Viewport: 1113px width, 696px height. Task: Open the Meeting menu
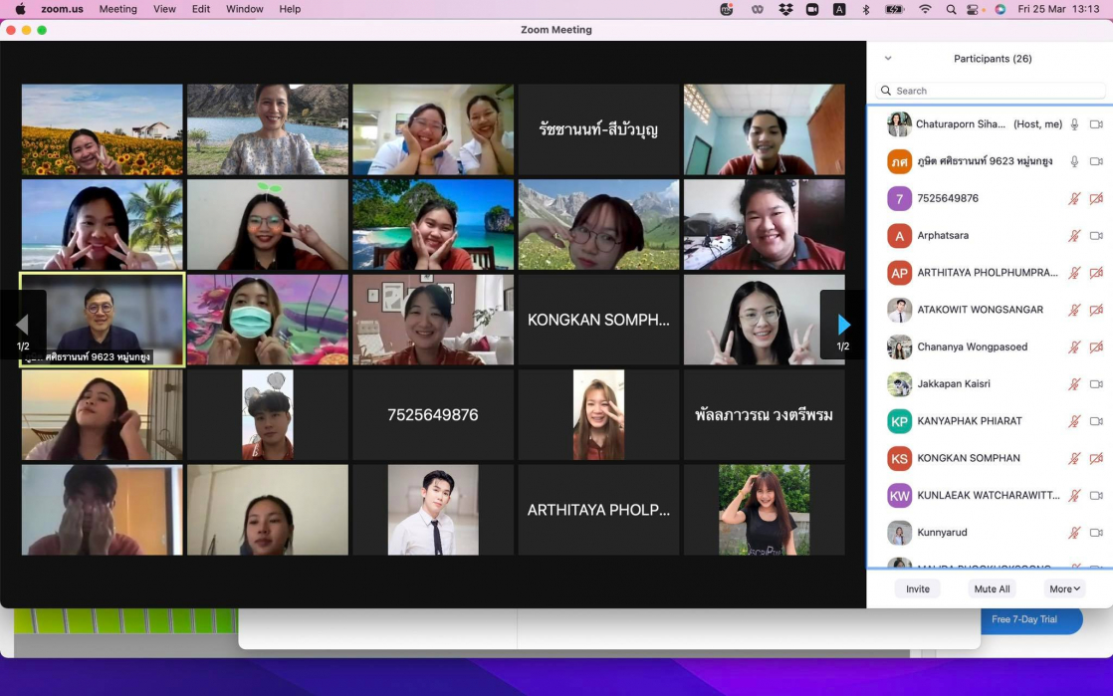tap(118, 9)
